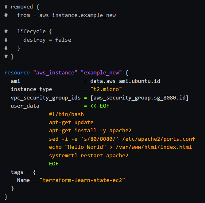Click the "aws_instance" resource type string
The height and width of the screenshot is (203, 205).
coord(55,73)
